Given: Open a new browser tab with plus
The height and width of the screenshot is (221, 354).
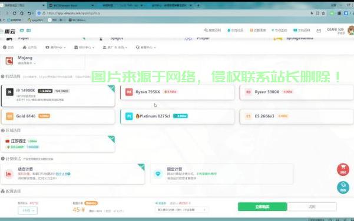Looking at the screenshot, I should click(x=198, y=5).
